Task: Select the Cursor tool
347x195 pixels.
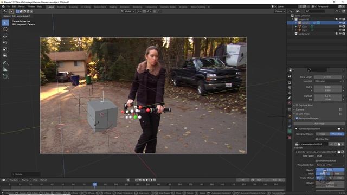Action: (x=5, y=29)
